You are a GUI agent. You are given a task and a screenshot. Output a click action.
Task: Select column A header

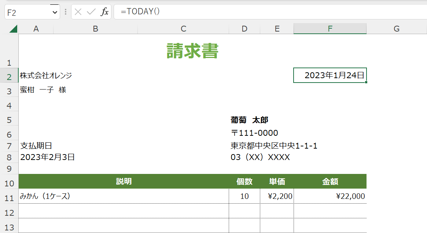click(36, 29)
